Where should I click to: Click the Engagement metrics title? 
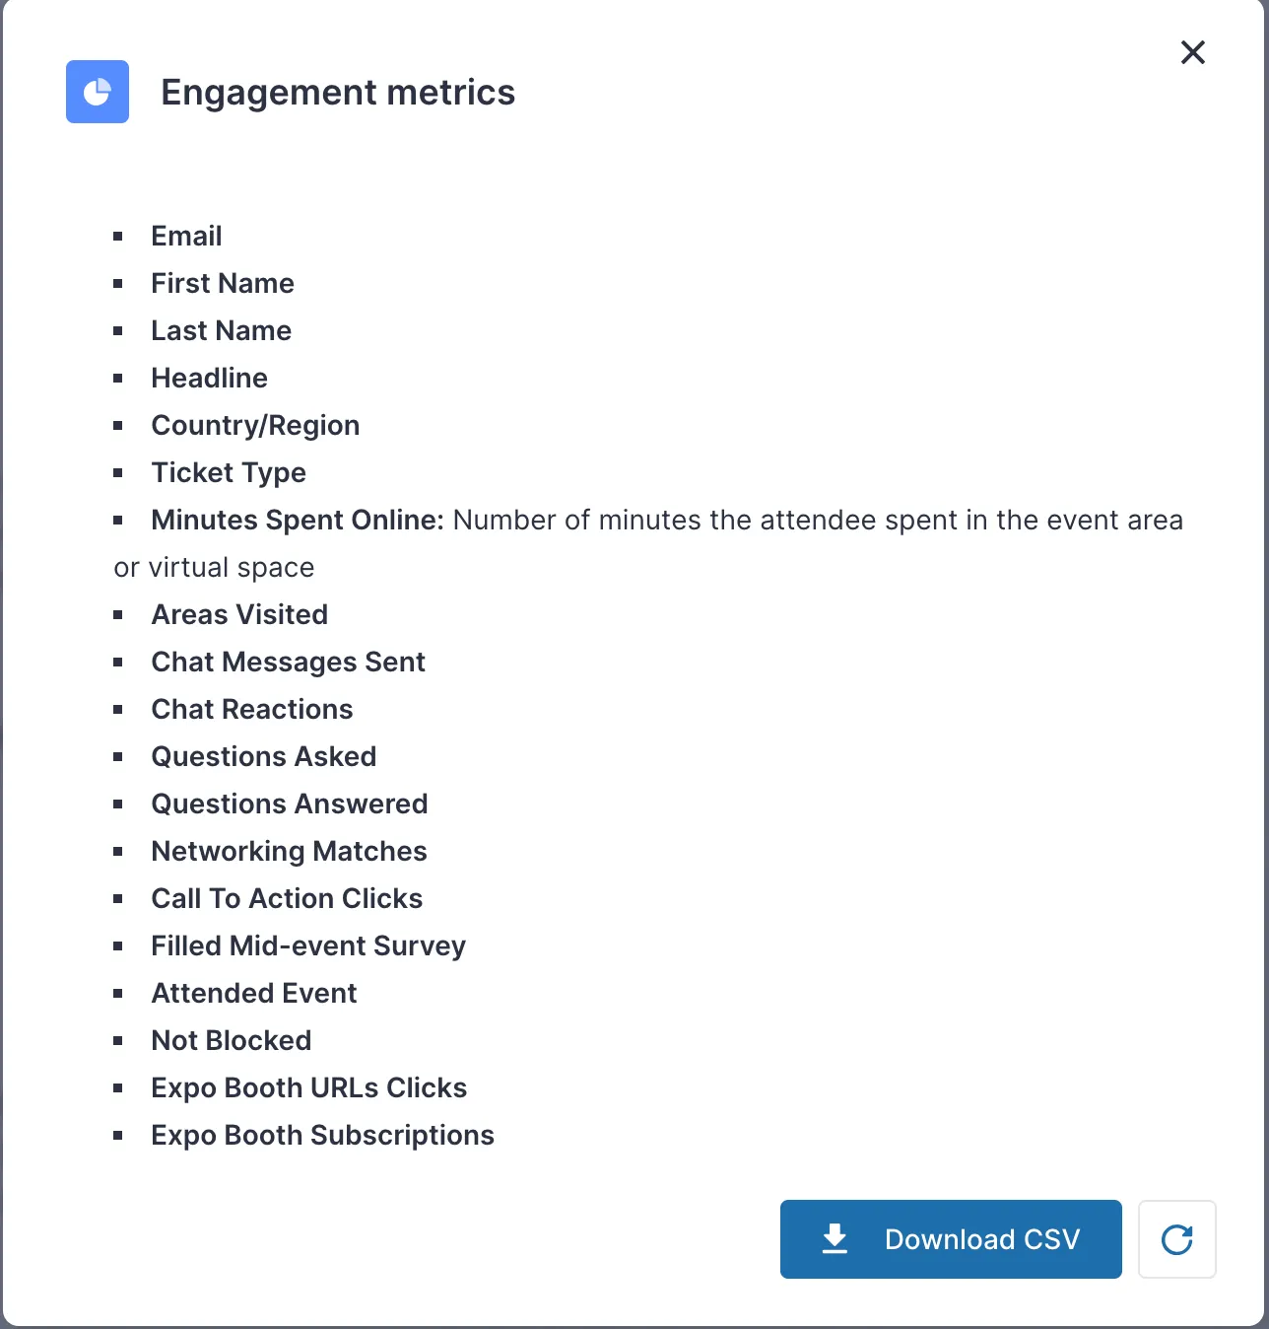[x=338, y=93]
